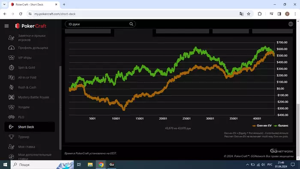Open Заметки и ярлыки игроков icon
This screenshot has height=169, width=300.
(x=11, y=38)
